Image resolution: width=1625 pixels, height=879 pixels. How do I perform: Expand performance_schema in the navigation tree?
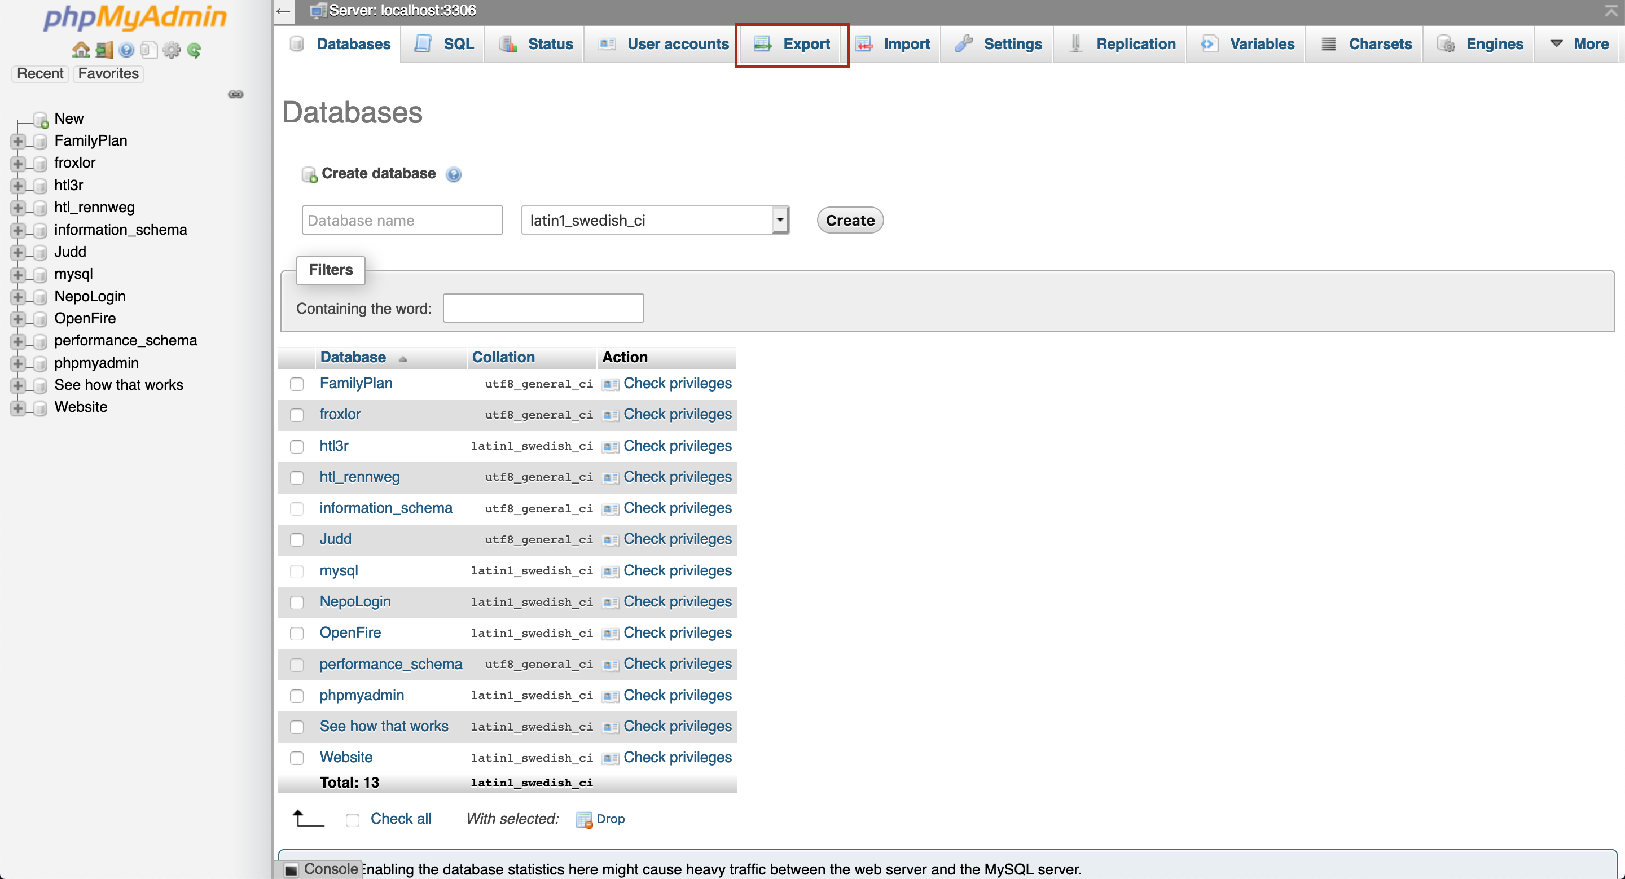point(17,341)
